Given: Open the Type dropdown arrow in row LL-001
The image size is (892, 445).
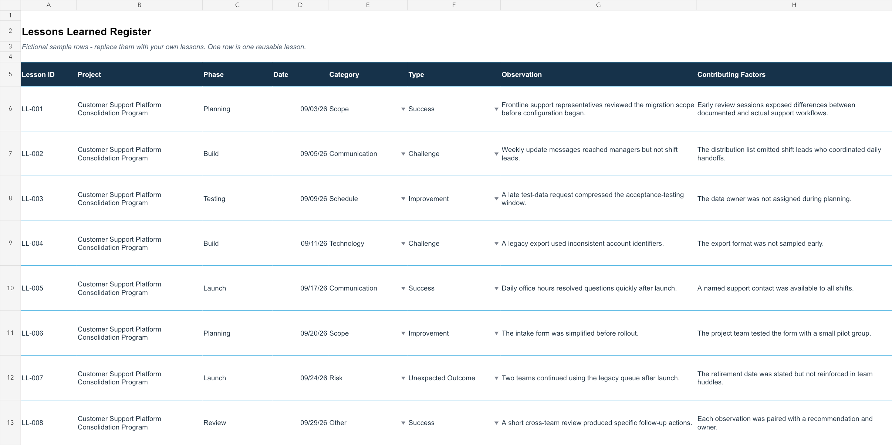Looking at the screenshot, I should tap(496, 109).
